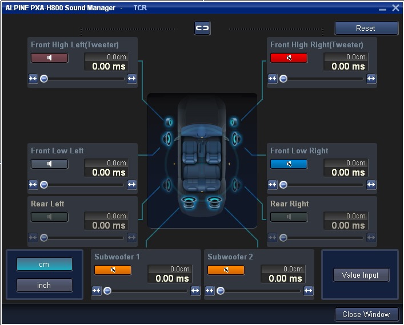Select left tweeter icon in car diagram
The width and height of the screenshot is (404, 325).
pyautogui.click(x=169, y=122)
